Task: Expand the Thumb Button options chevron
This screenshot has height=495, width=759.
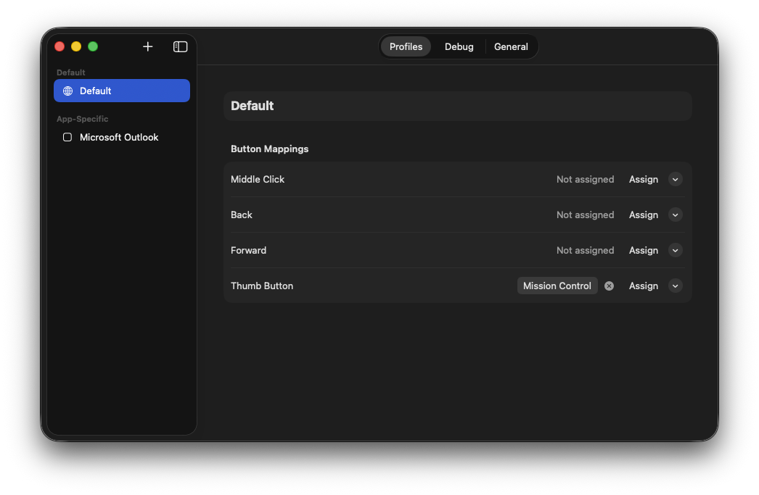Action: coord(675,286)
